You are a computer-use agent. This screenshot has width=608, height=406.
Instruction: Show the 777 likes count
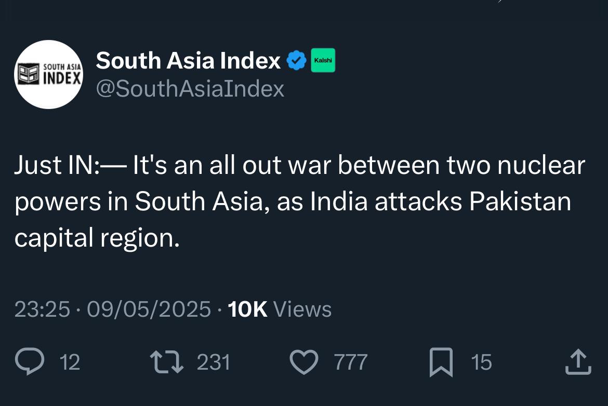tap(351, 362)
